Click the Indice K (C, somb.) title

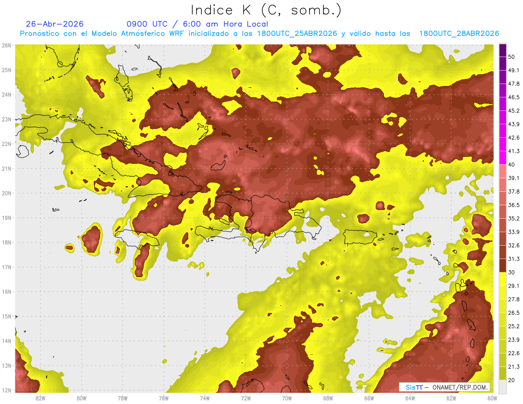[266, 10]
